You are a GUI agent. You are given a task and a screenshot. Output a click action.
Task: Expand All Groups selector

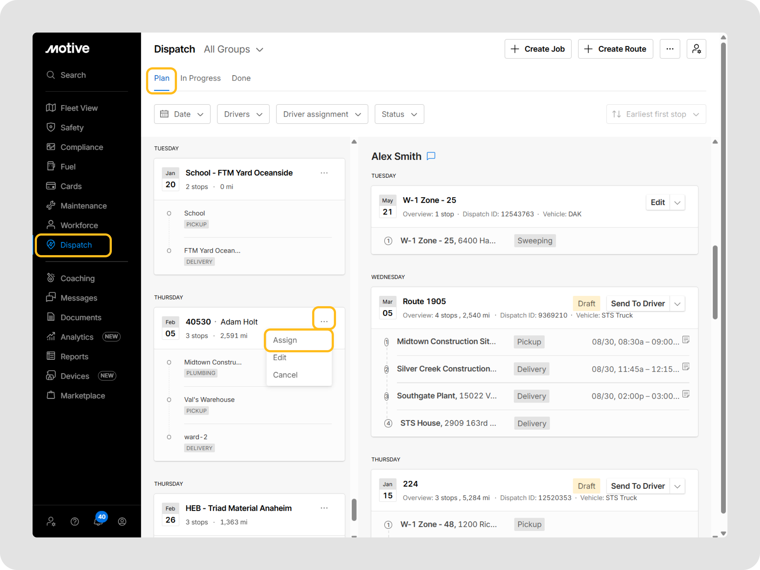click(234, 49)
